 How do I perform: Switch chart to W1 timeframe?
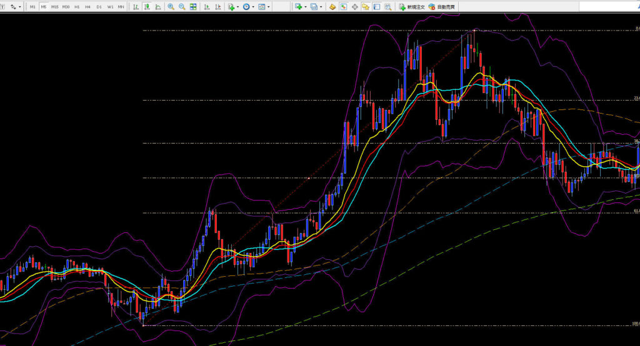pyautogui.click(x=110, y=7)
